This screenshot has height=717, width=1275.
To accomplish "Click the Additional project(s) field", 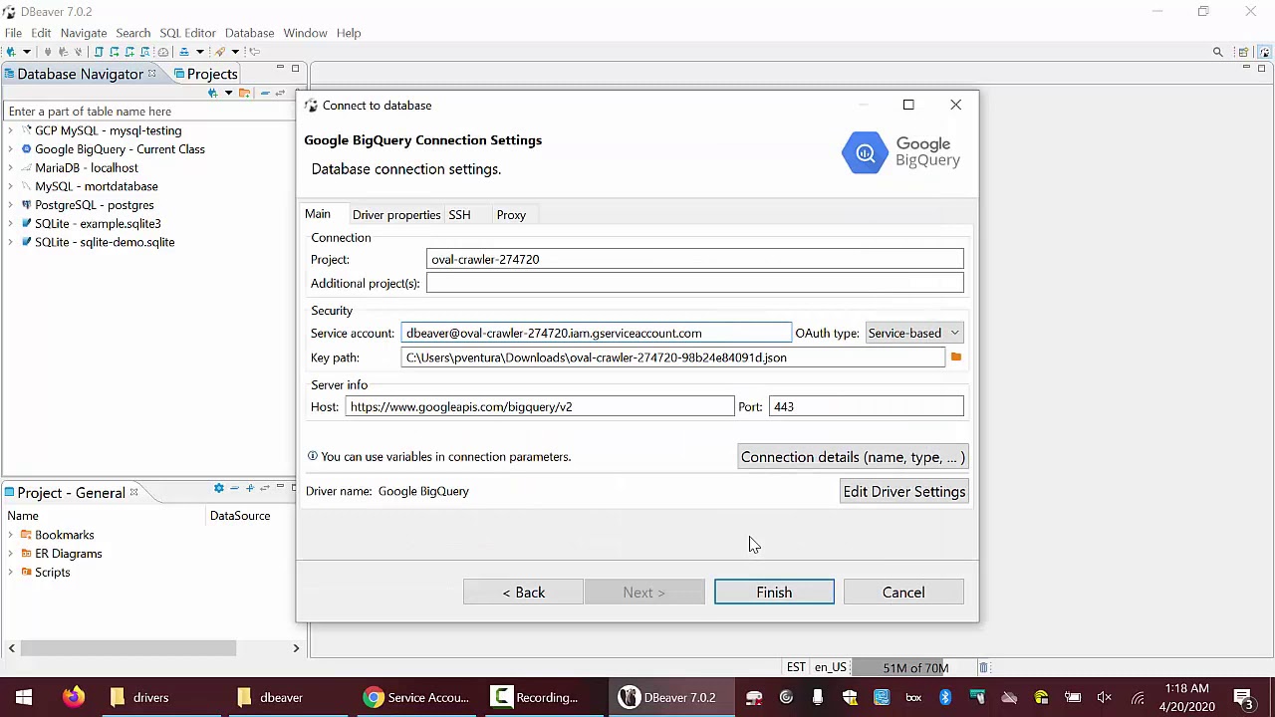I will [x=695, y=283].
